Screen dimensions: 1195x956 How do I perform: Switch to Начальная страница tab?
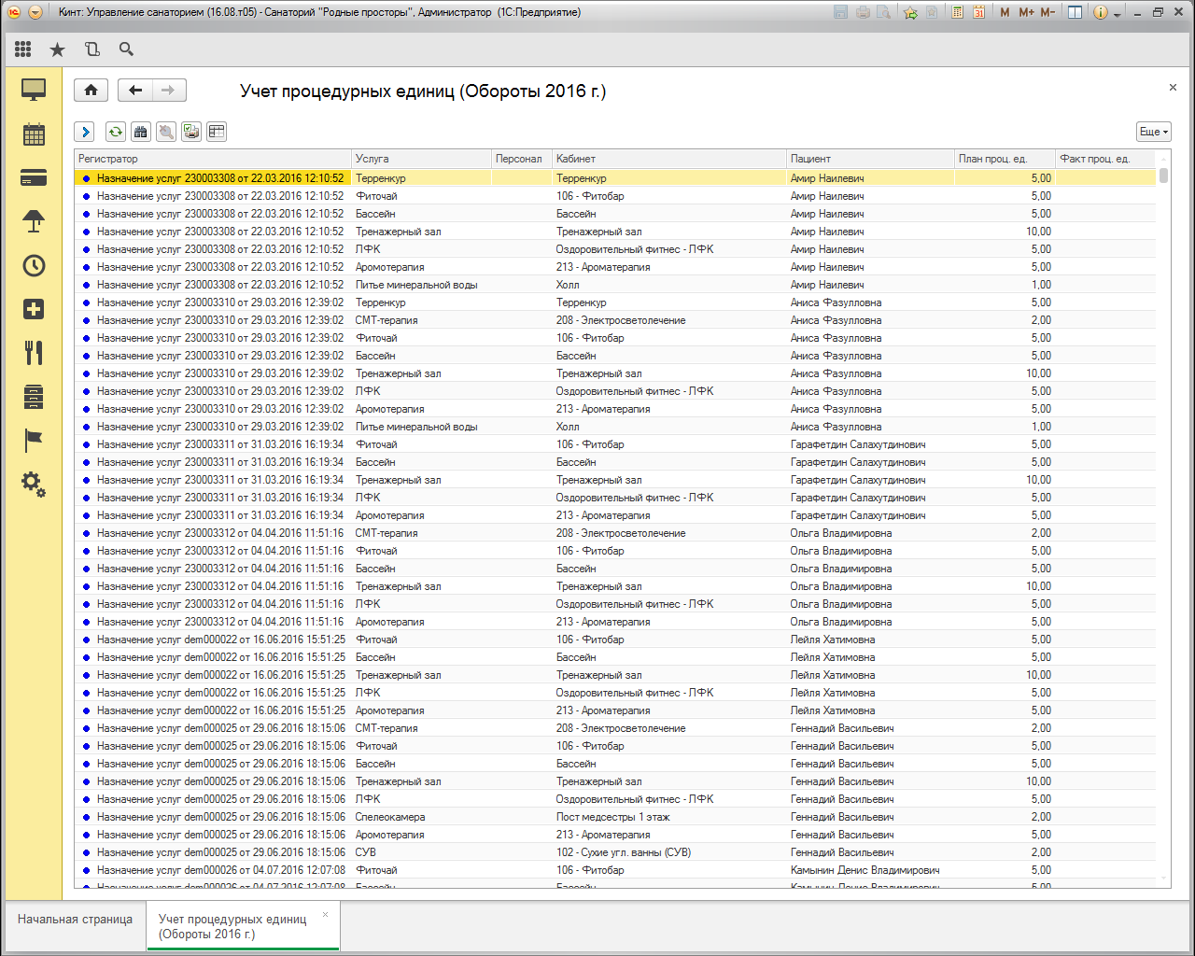pyautogui.click(x=75, y=920)
